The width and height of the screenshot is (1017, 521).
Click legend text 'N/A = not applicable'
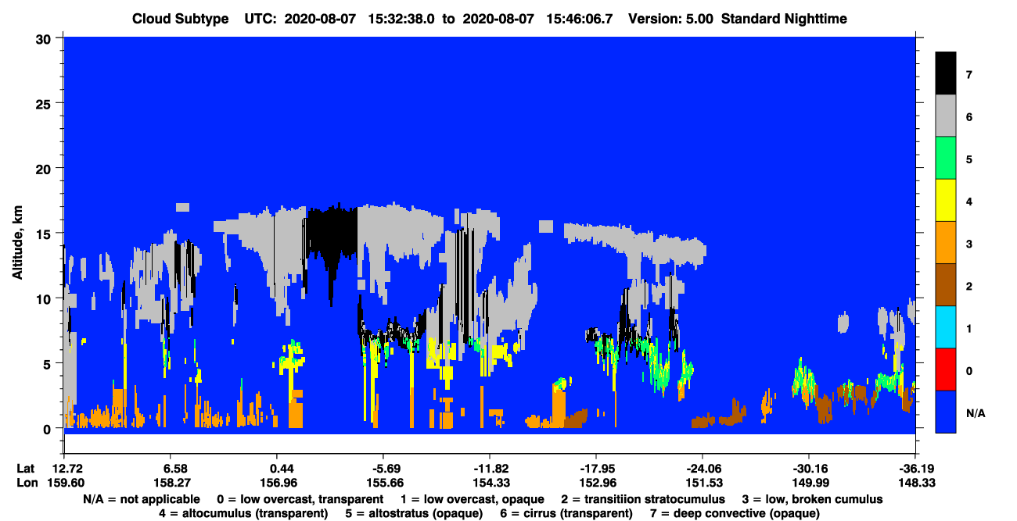pyautogui.click(x=140, y=499)
